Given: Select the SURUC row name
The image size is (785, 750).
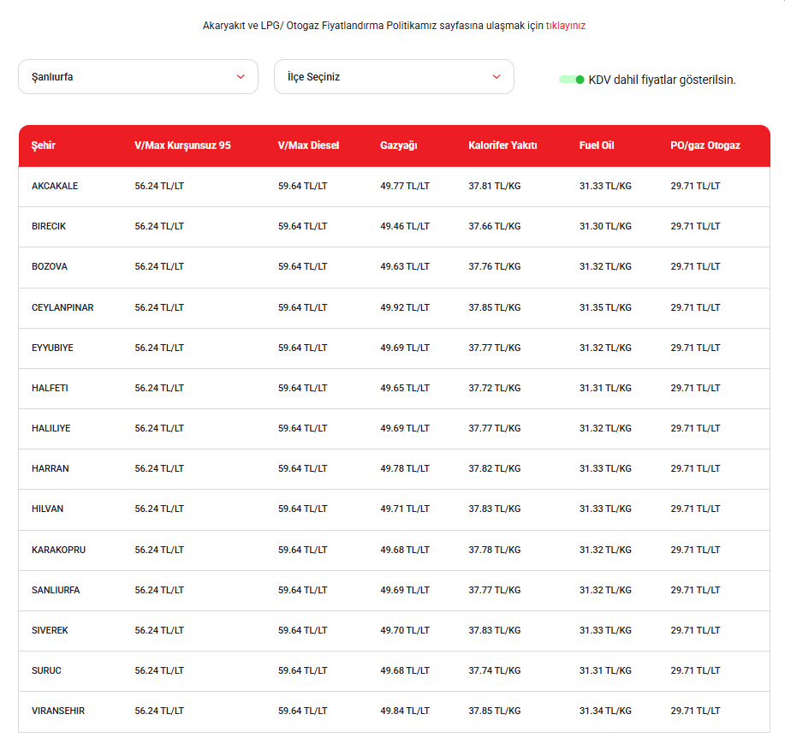Looking at the screenshot, I should pyautogui.click(x=46, y=670).
